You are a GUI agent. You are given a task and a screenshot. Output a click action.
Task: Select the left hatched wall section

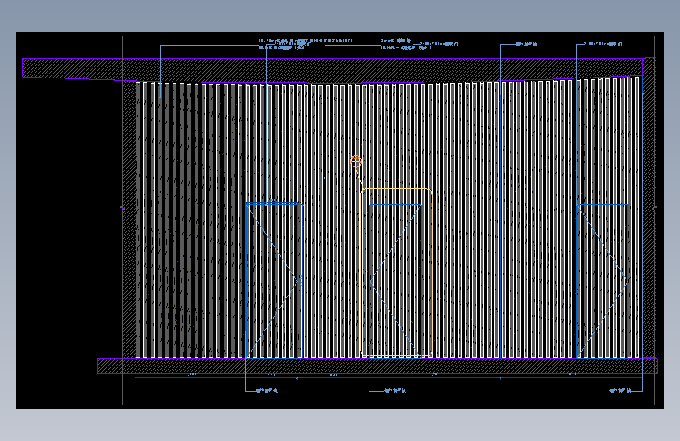coord(129,219)
